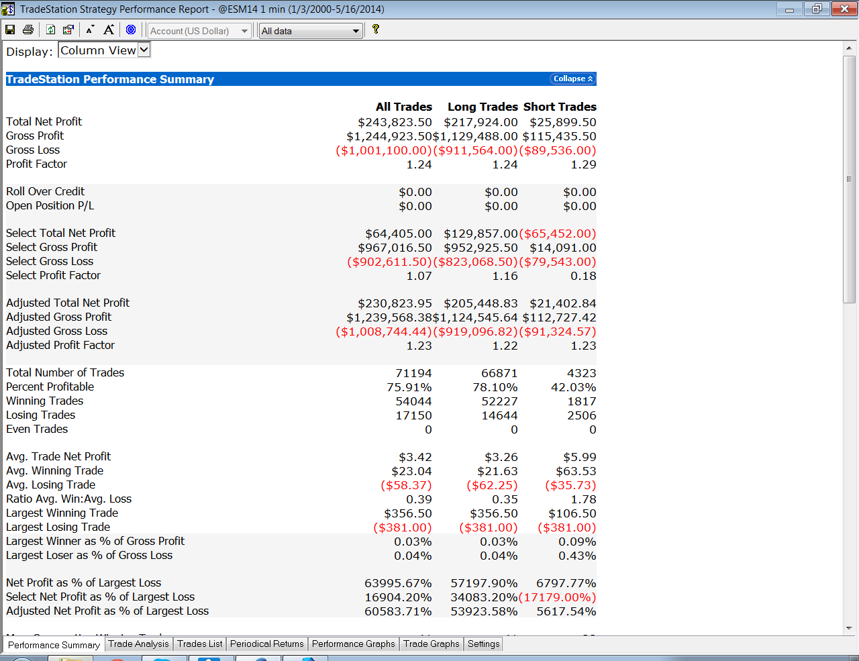Click the vertical scrollbar thumb
Viewport: 859px width, 661px height.
point(849,179)
